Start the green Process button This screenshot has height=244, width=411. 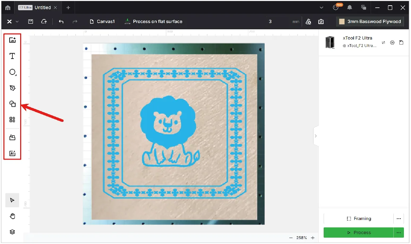pos(358,232)
